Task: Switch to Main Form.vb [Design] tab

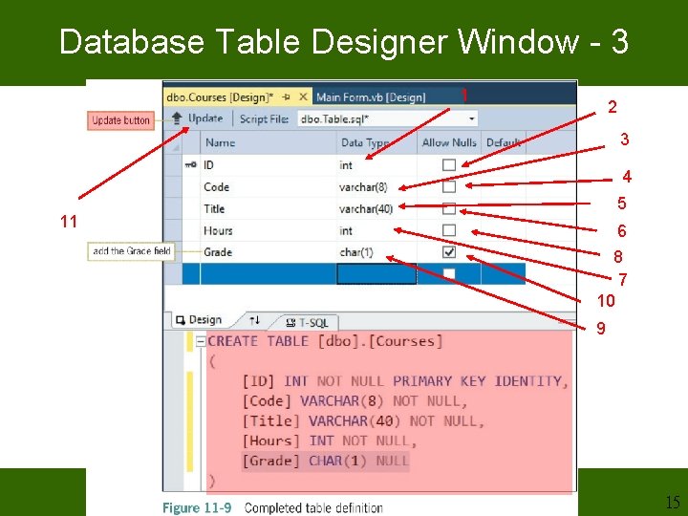Action: click(371, 97)
